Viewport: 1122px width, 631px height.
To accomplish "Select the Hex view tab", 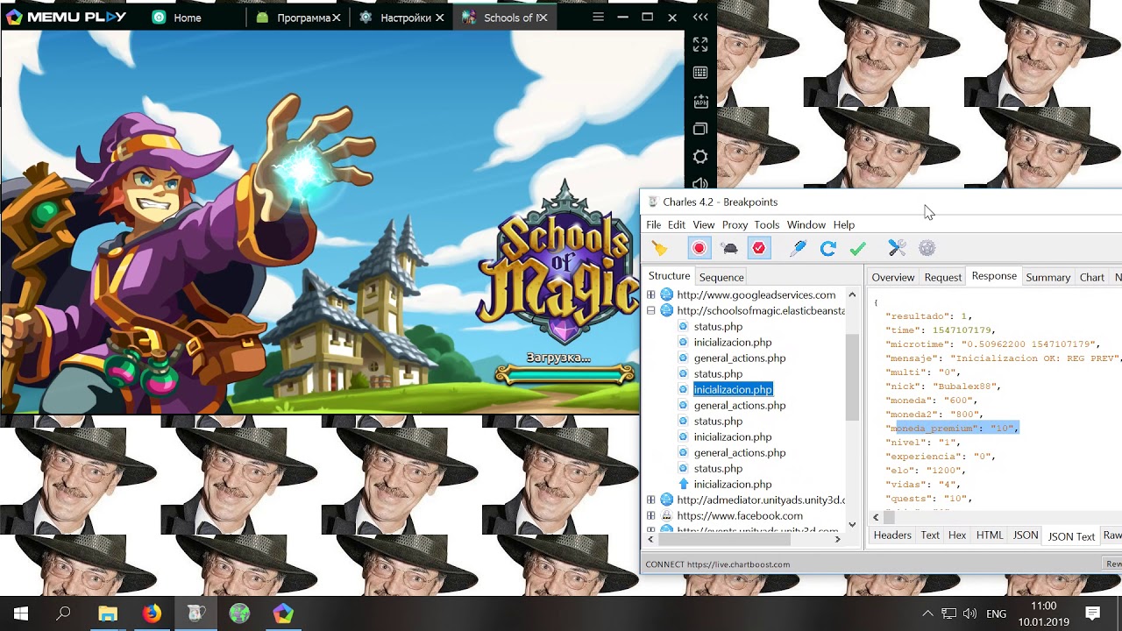I will coord(957,535).
